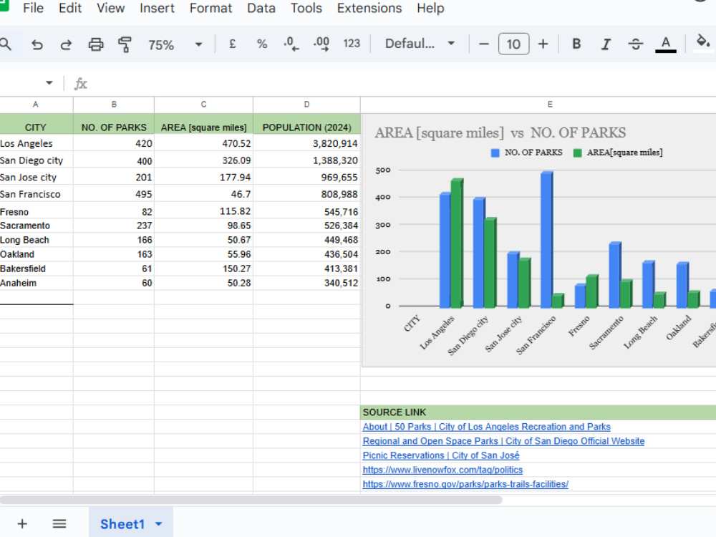Toggle italic formatting
This screenshot has width=716, height=537.
point(606,44)
